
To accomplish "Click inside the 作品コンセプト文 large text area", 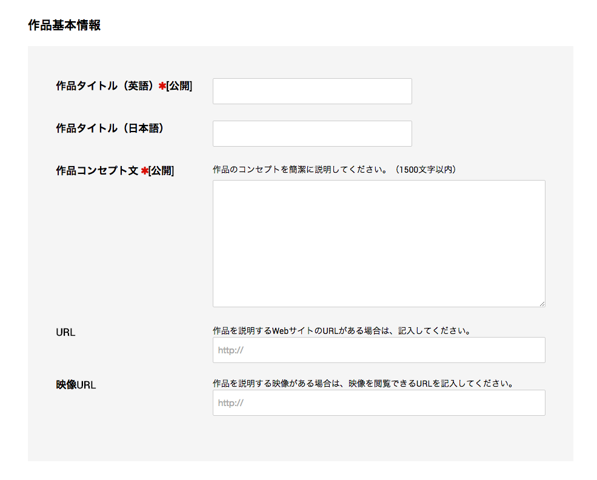I will tap(379, 244).
